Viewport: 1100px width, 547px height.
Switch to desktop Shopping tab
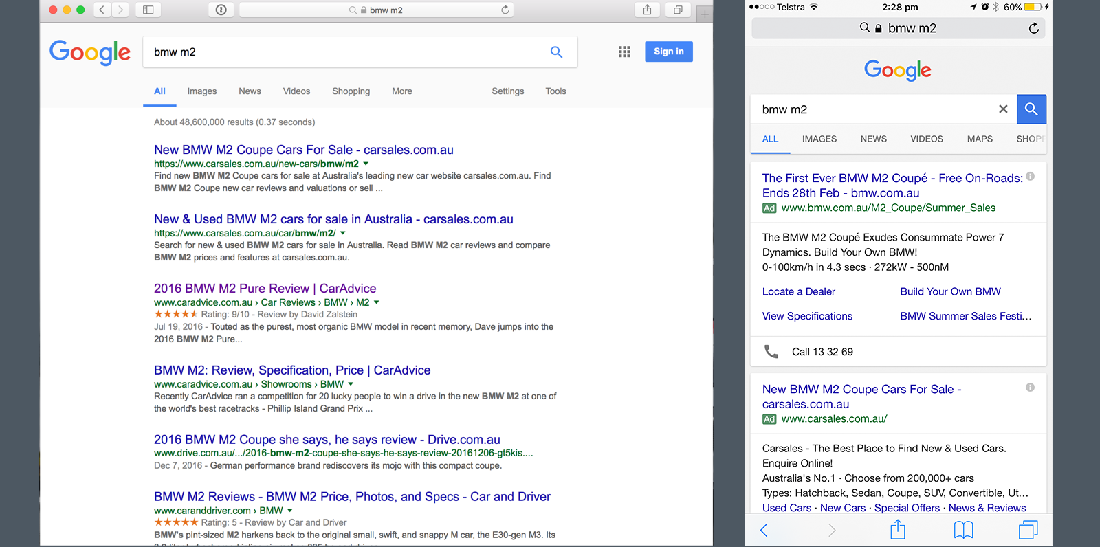click(x=351, y=91)
